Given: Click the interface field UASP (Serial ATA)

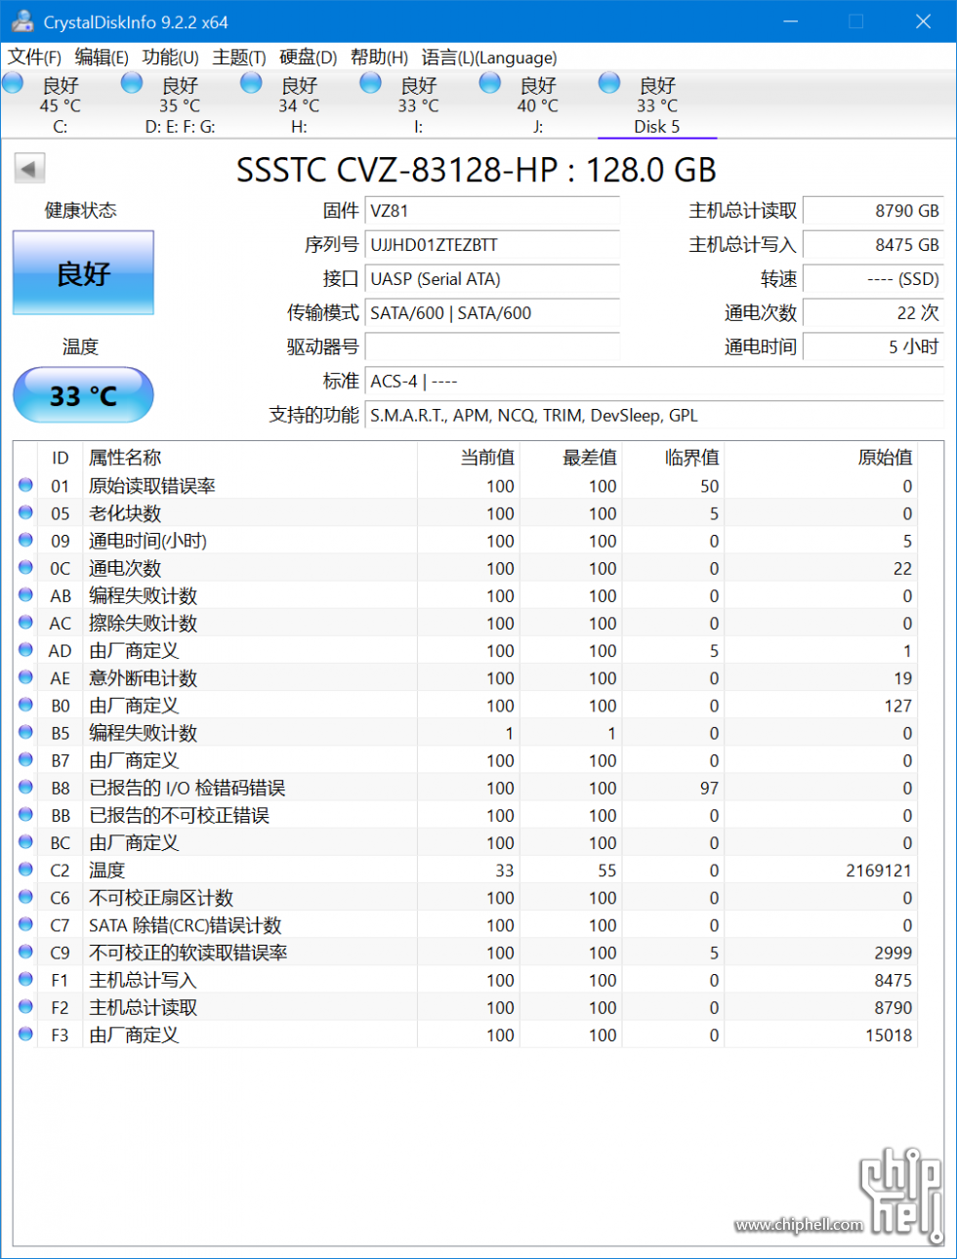Looking at the screenshot, I should (492, 279).
